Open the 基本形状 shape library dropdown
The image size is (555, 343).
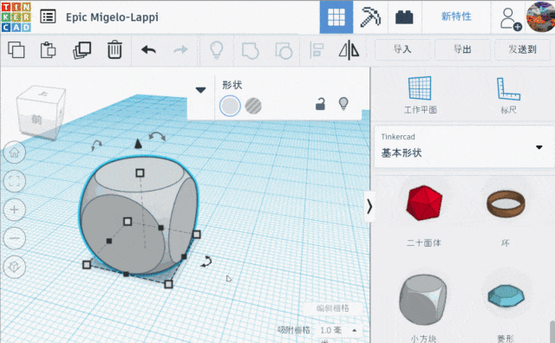tap(464, 146)
